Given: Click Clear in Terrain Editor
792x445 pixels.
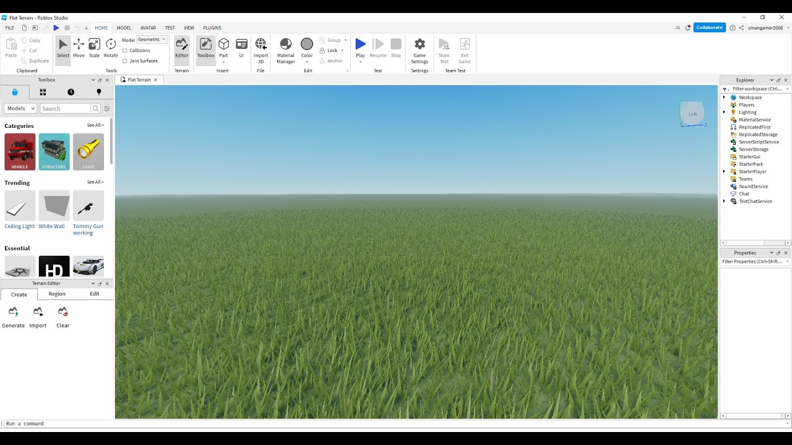Looking at the screenshot, I should coord(62,316).
